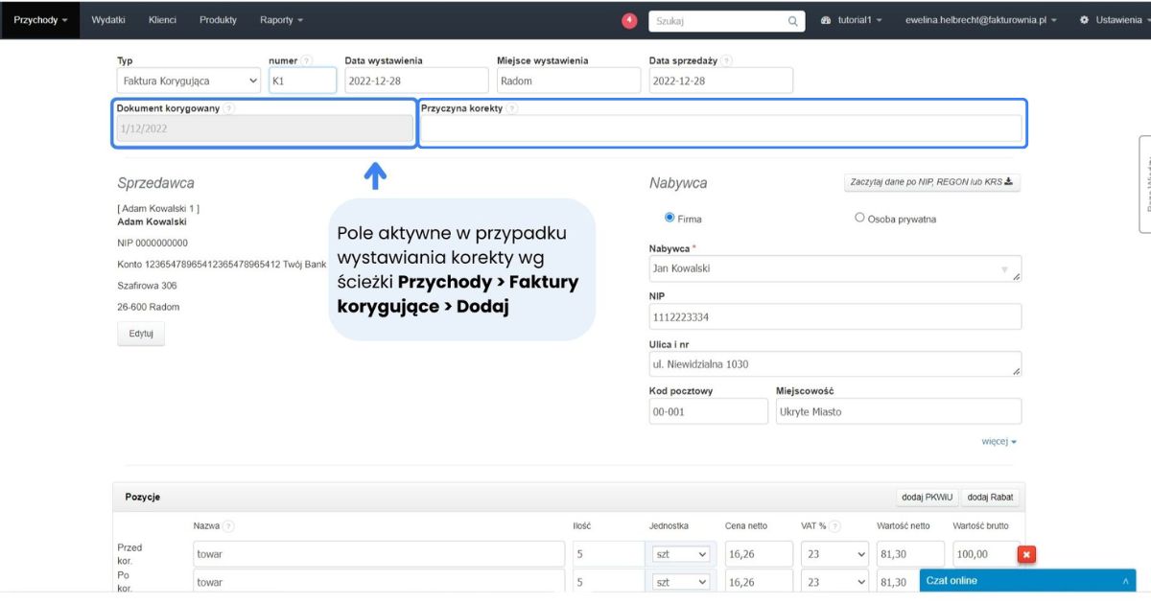Click the help icon beside Data sprzedaży

point(727,60)
